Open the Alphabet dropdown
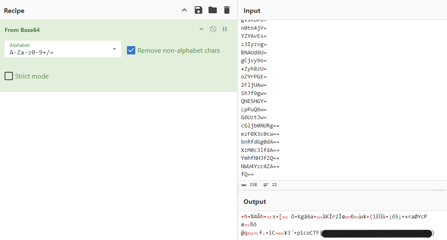This screenshot has width=447, height=240. (x=63, y=49)
